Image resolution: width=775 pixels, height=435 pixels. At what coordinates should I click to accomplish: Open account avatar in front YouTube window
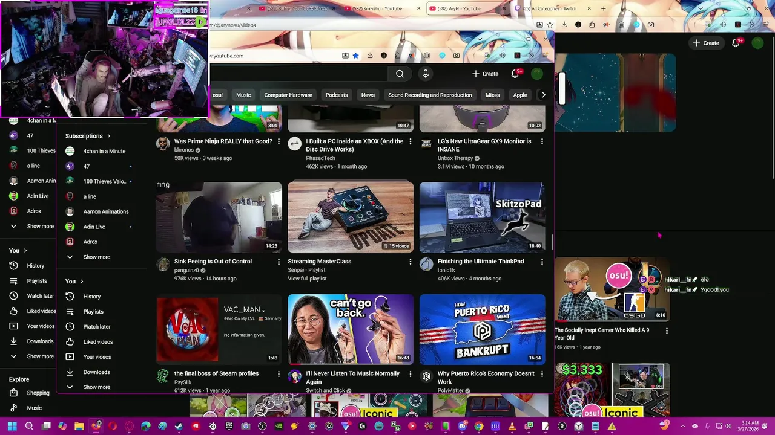pos(537,74)
